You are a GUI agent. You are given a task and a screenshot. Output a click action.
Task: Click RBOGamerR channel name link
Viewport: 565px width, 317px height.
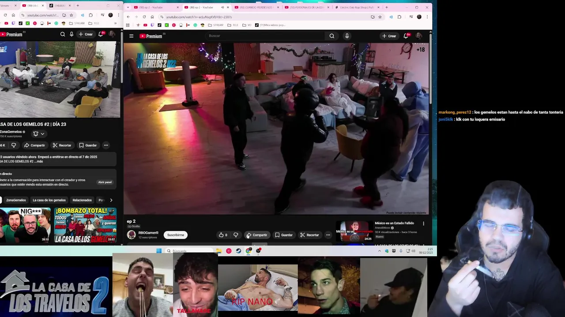148,233
